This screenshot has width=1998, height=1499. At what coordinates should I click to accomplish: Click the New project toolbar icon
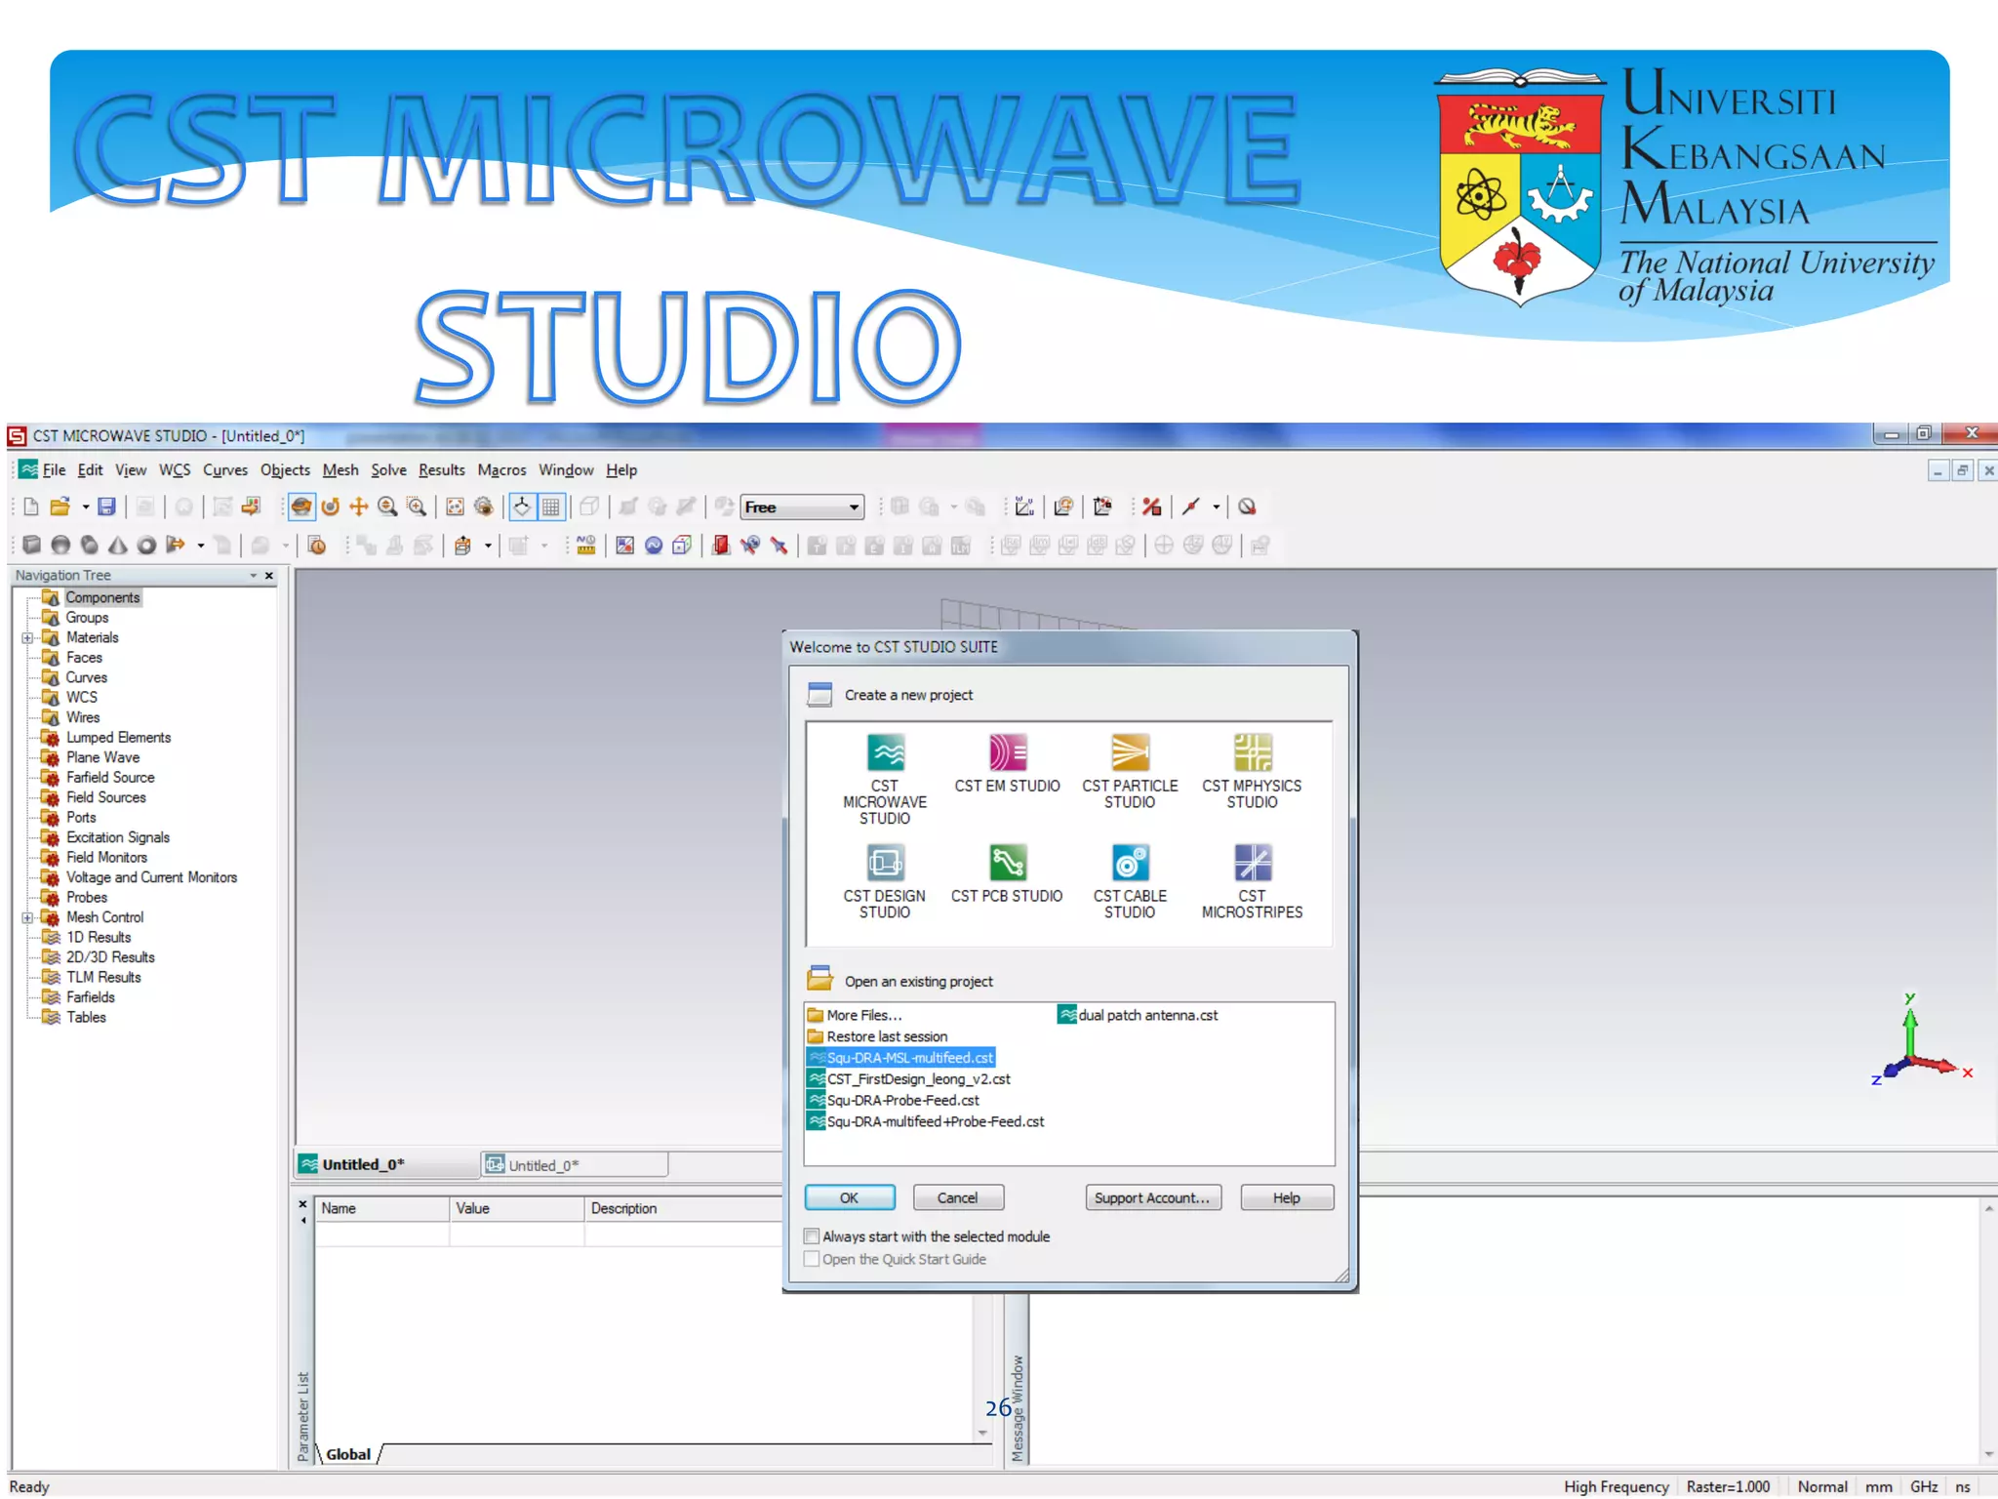(31, 506)
